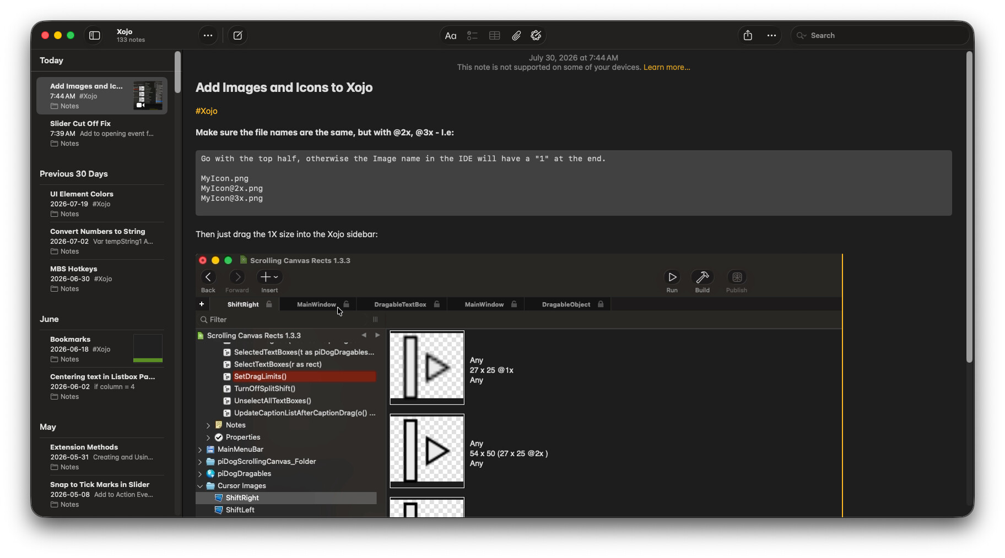Screen dimensions: 1005x558
Task: Open the Extension Methods note
Action: coord(102,457)
